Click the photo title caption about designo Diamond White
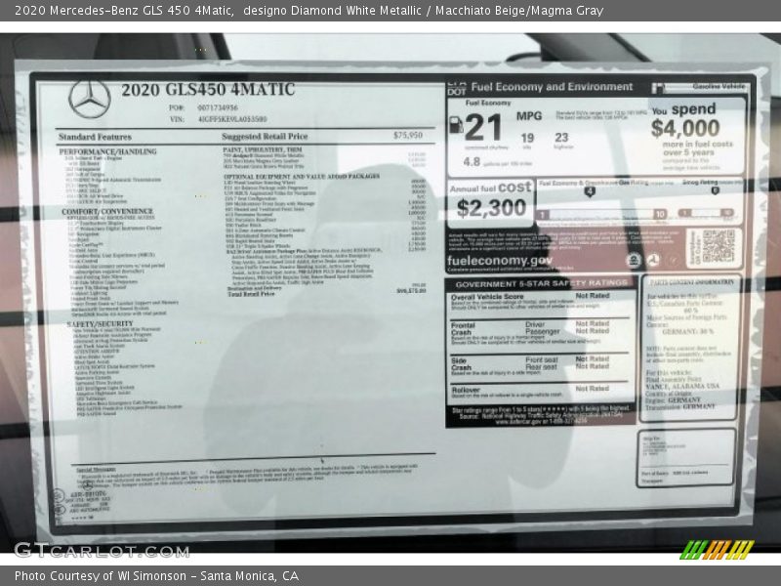The width and height of the screenshot is (781, 586). coord(308,11)
